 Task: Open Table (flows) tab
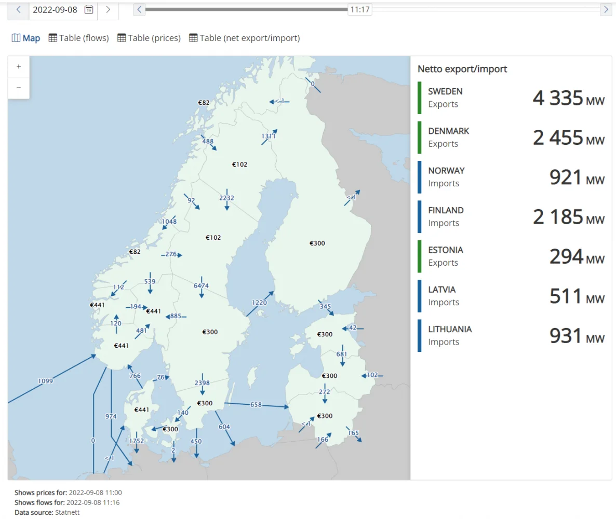point(79,38)
